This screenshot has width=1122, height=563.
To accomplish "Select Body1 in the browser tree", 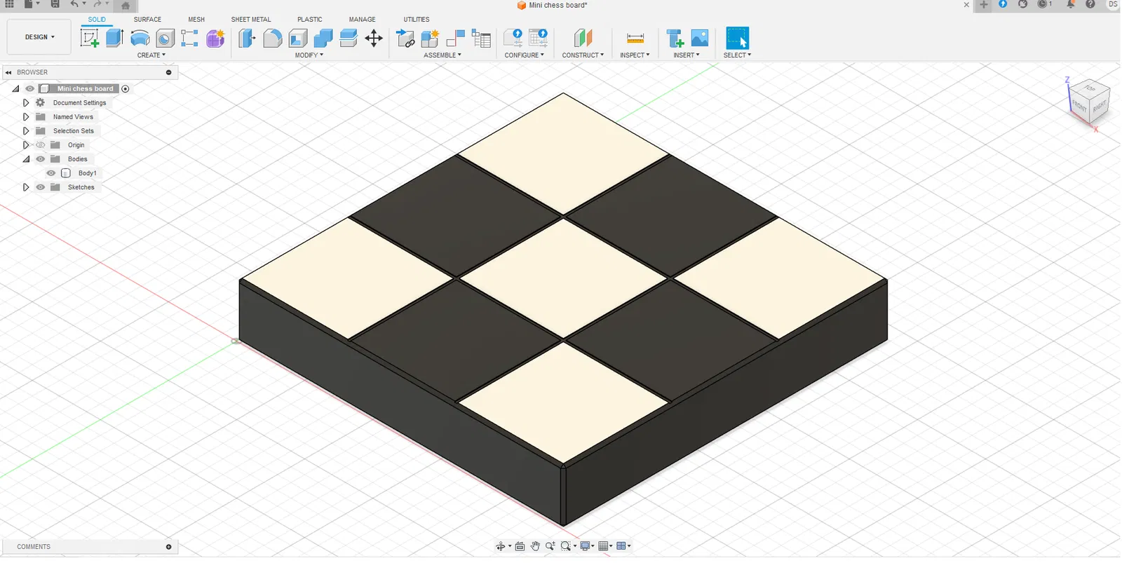I will tap(87, 173).
